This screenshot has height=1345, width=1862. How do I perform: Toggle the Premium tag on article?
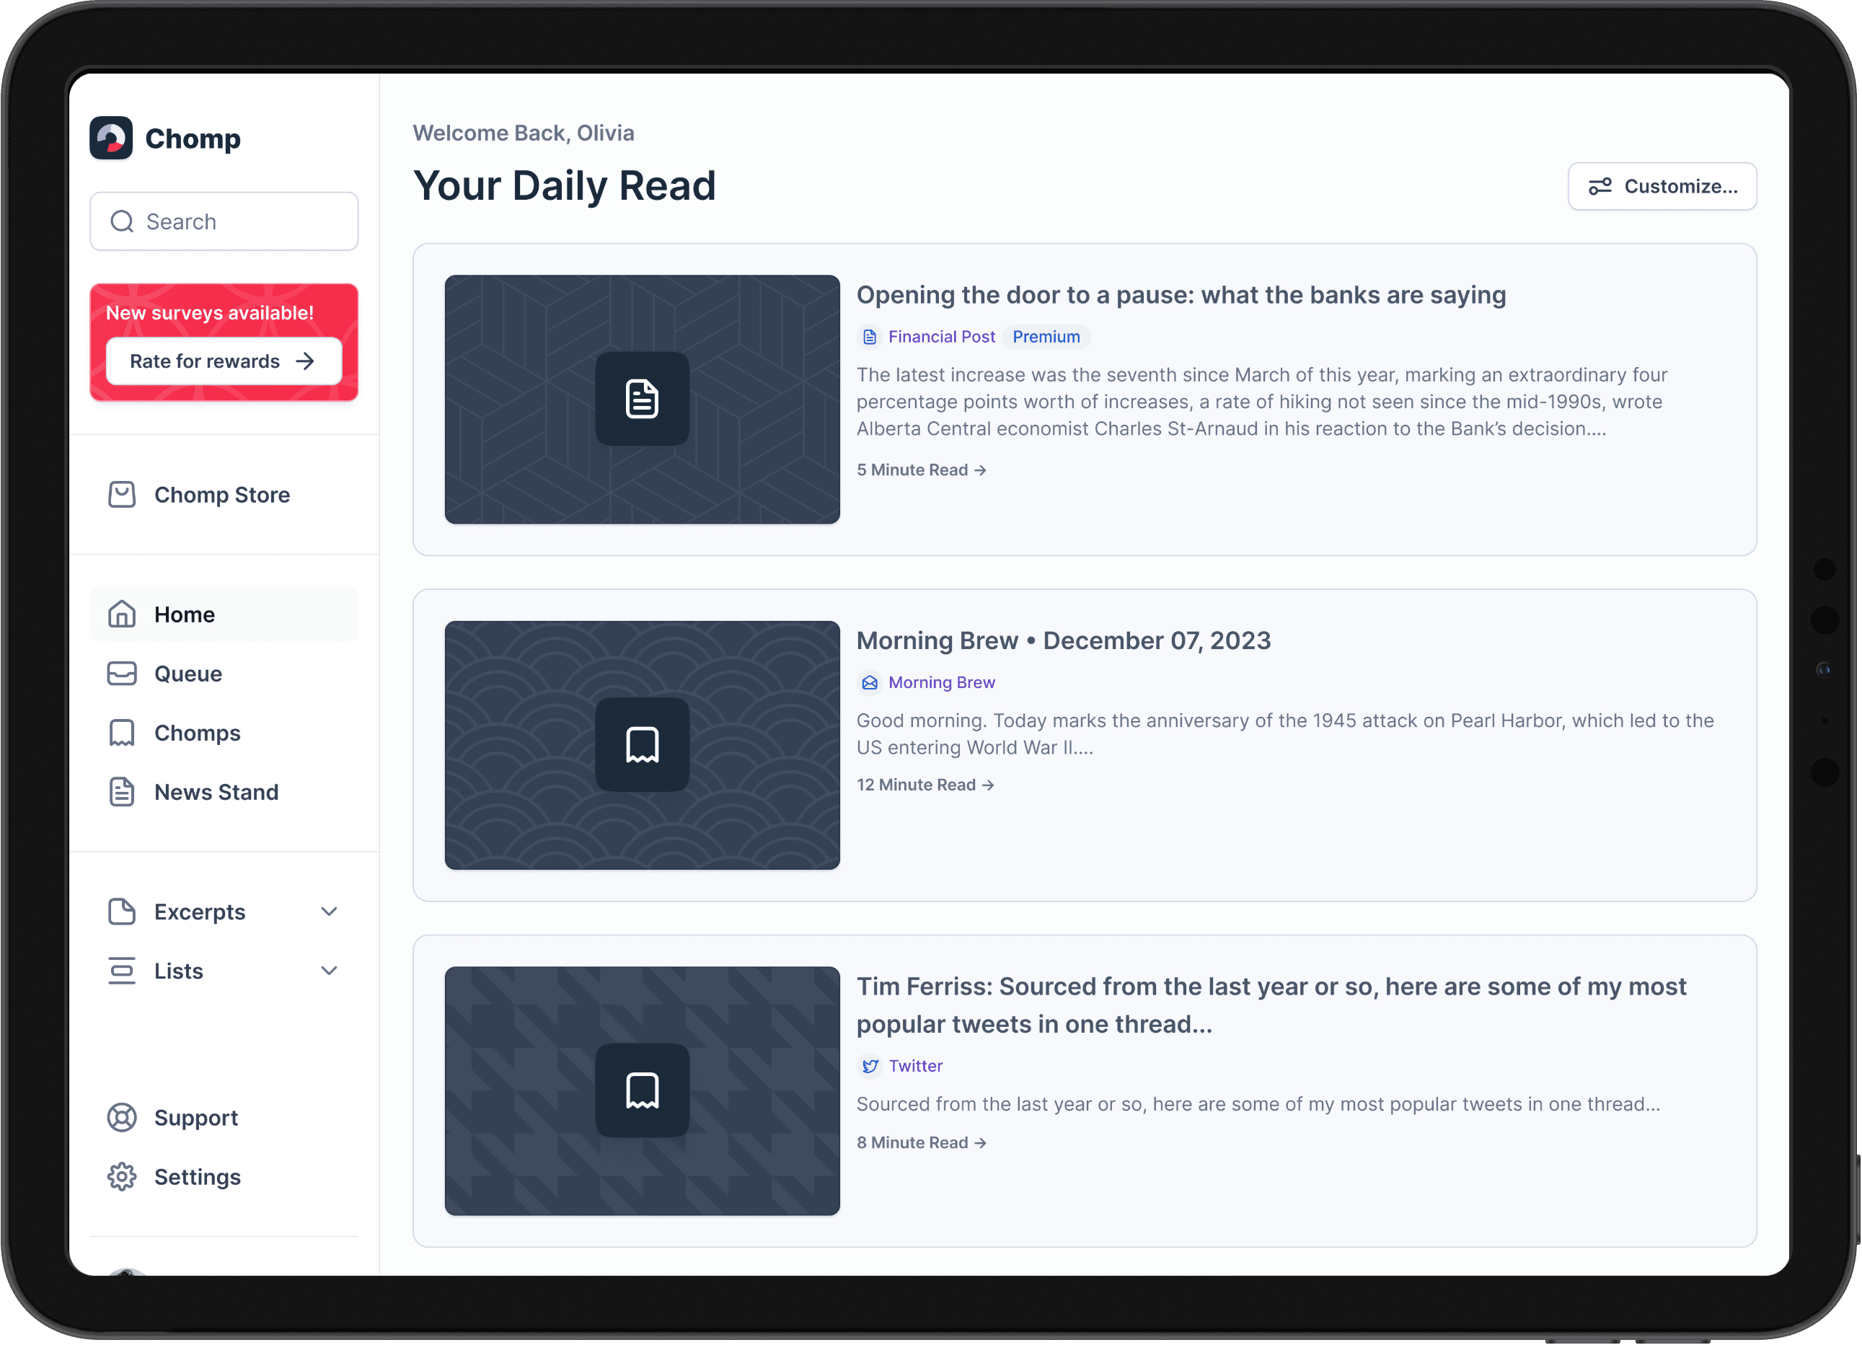pos(1046,337)
